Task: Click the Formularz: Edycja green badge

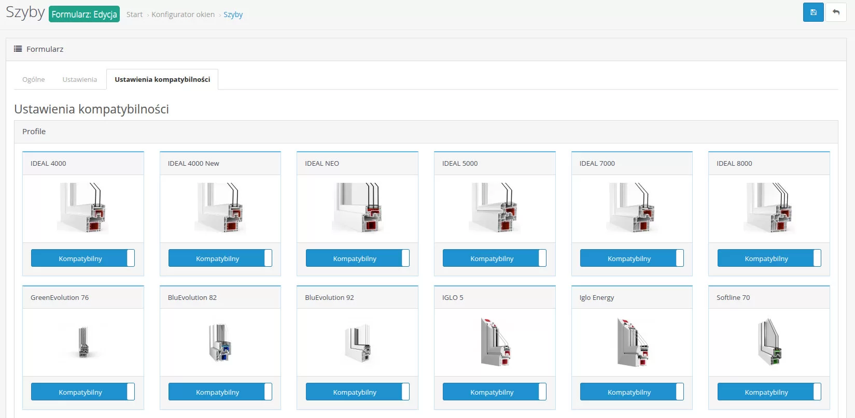Action: (x=84, y=14)
